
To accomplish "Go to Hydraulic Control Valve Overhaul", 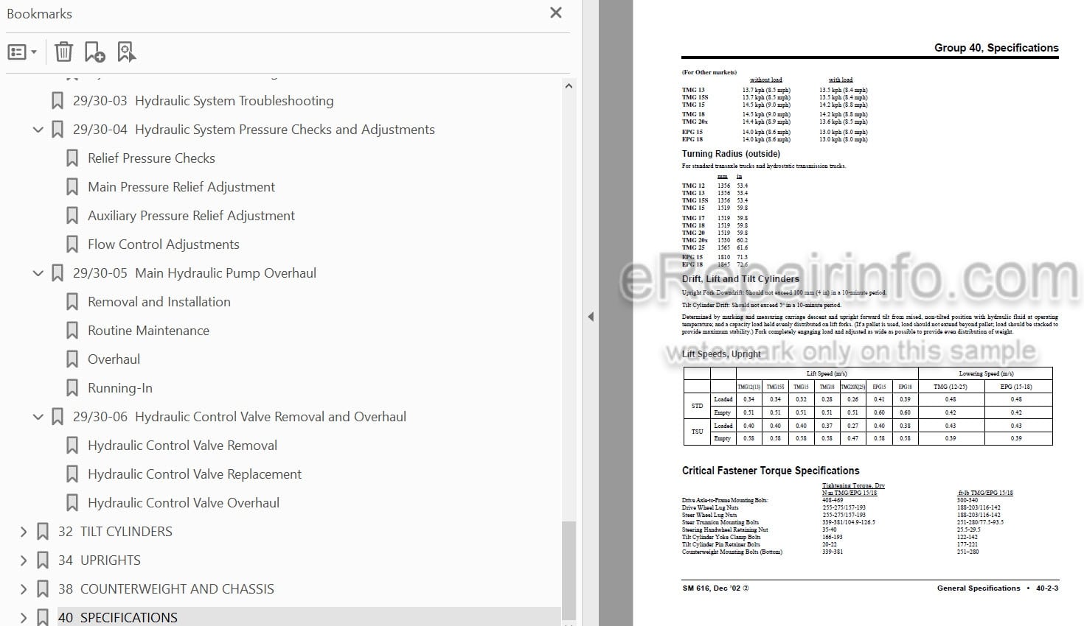I will point(184,503).
